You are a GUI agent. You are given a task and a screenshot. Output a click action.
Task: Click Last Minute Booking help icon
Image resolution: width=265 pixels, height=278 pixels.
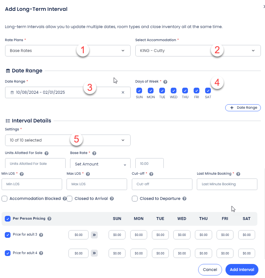[x=238, y=174]
